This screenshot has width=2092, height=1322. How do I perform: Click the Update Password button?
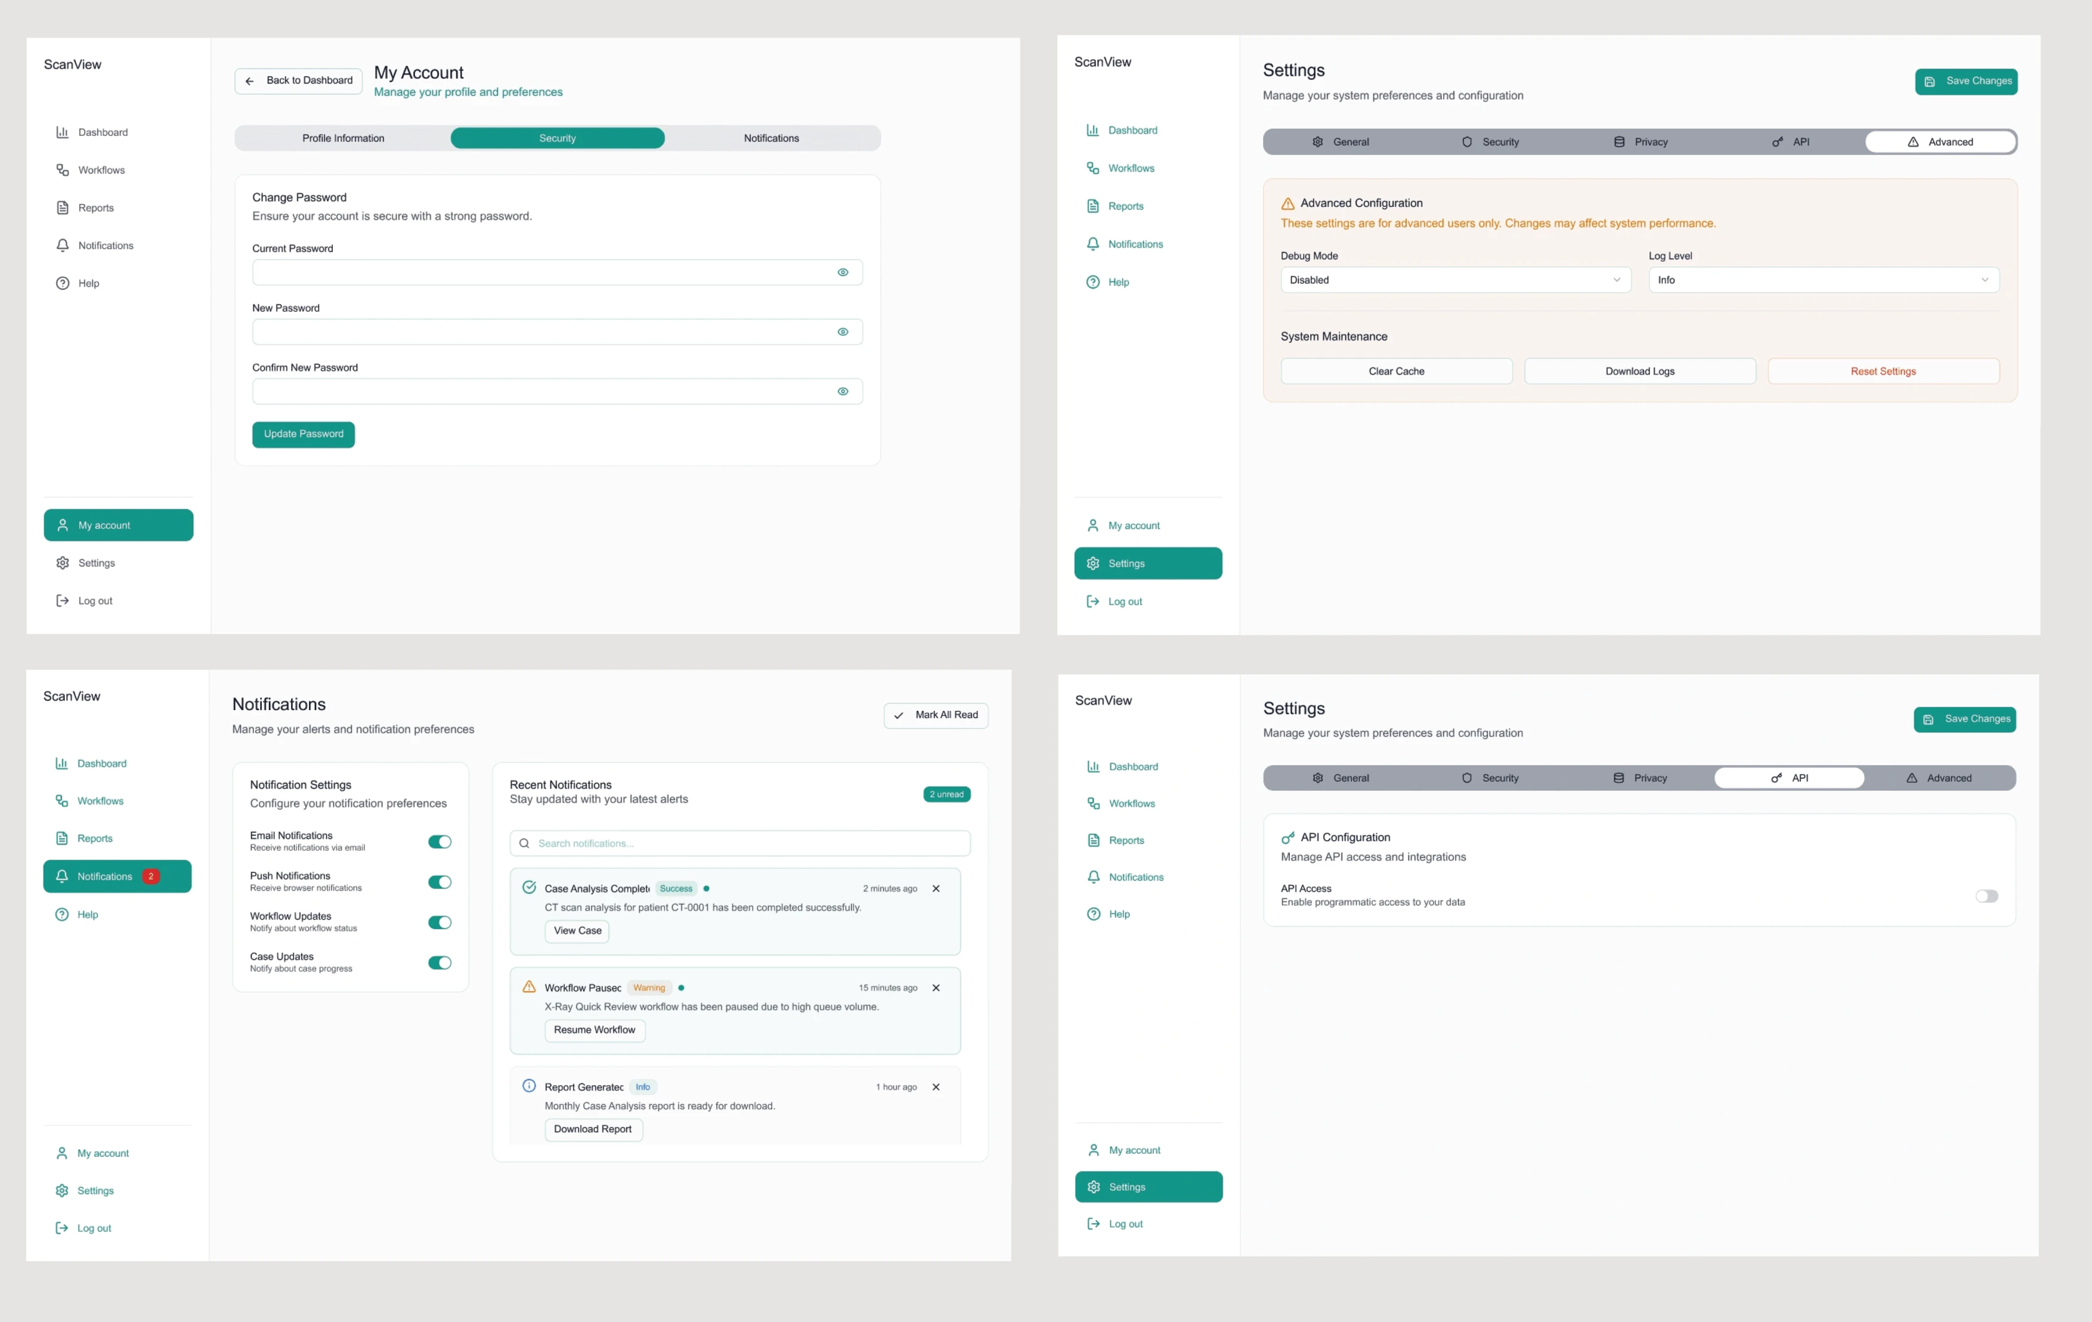coord(303,434)
